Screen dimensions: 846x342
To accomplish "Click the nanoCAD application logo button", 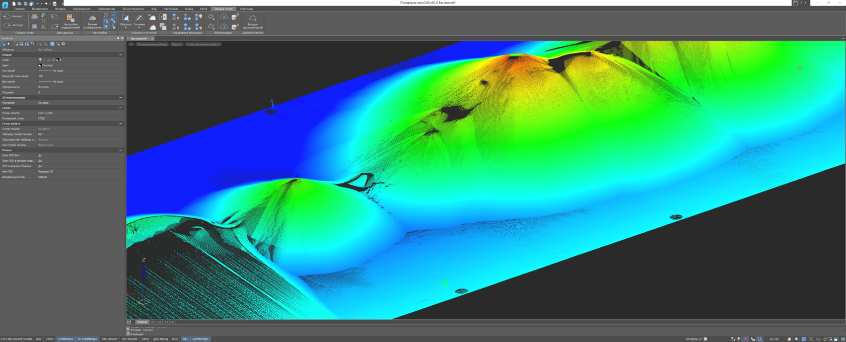I will 5,5.
